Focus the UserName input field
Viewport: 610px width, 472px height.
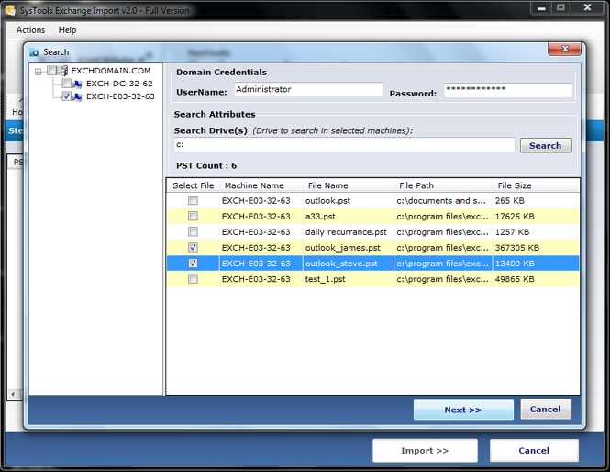pyautogui.click(x=308, y=90)
